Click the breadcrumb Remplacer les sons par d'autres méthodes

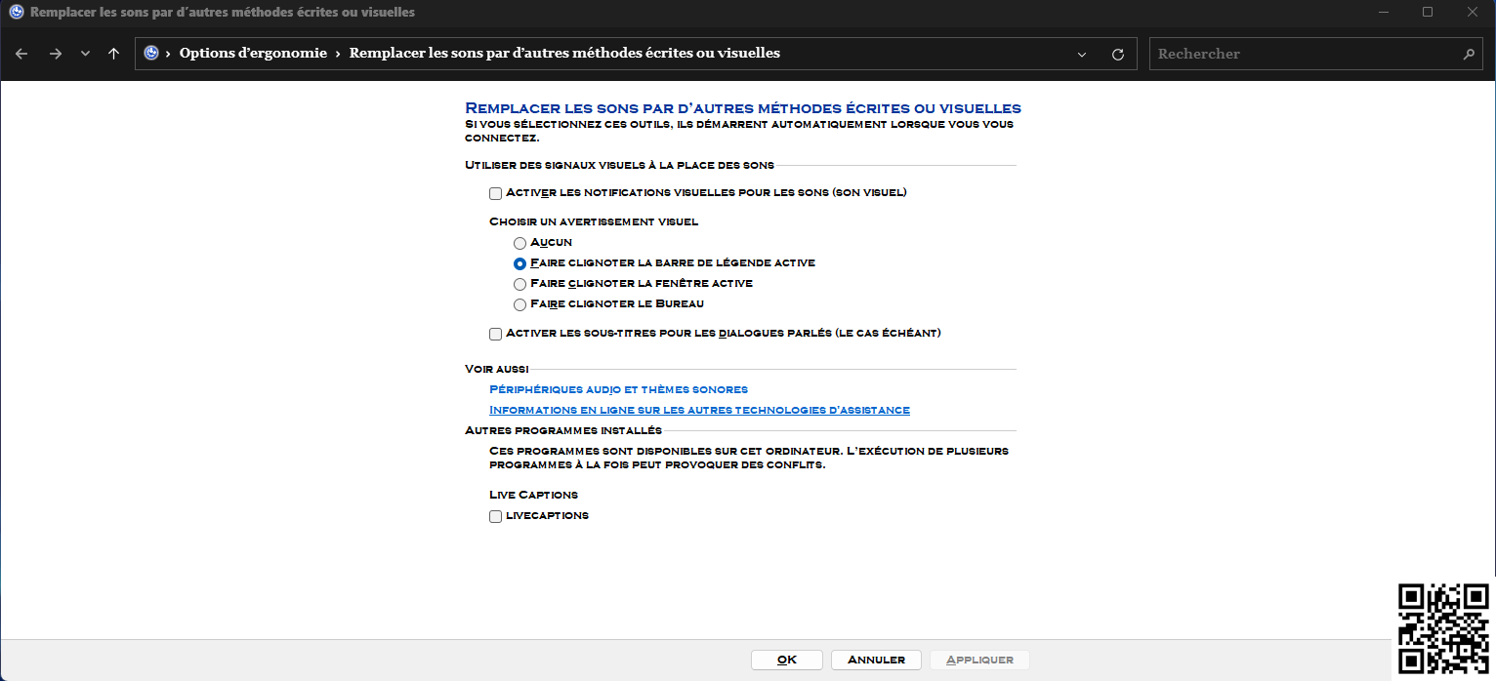(564, 54)
